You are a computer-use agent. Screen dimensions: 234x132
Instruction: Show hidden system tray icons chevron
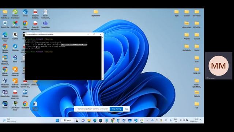click(x=148, y=120)
